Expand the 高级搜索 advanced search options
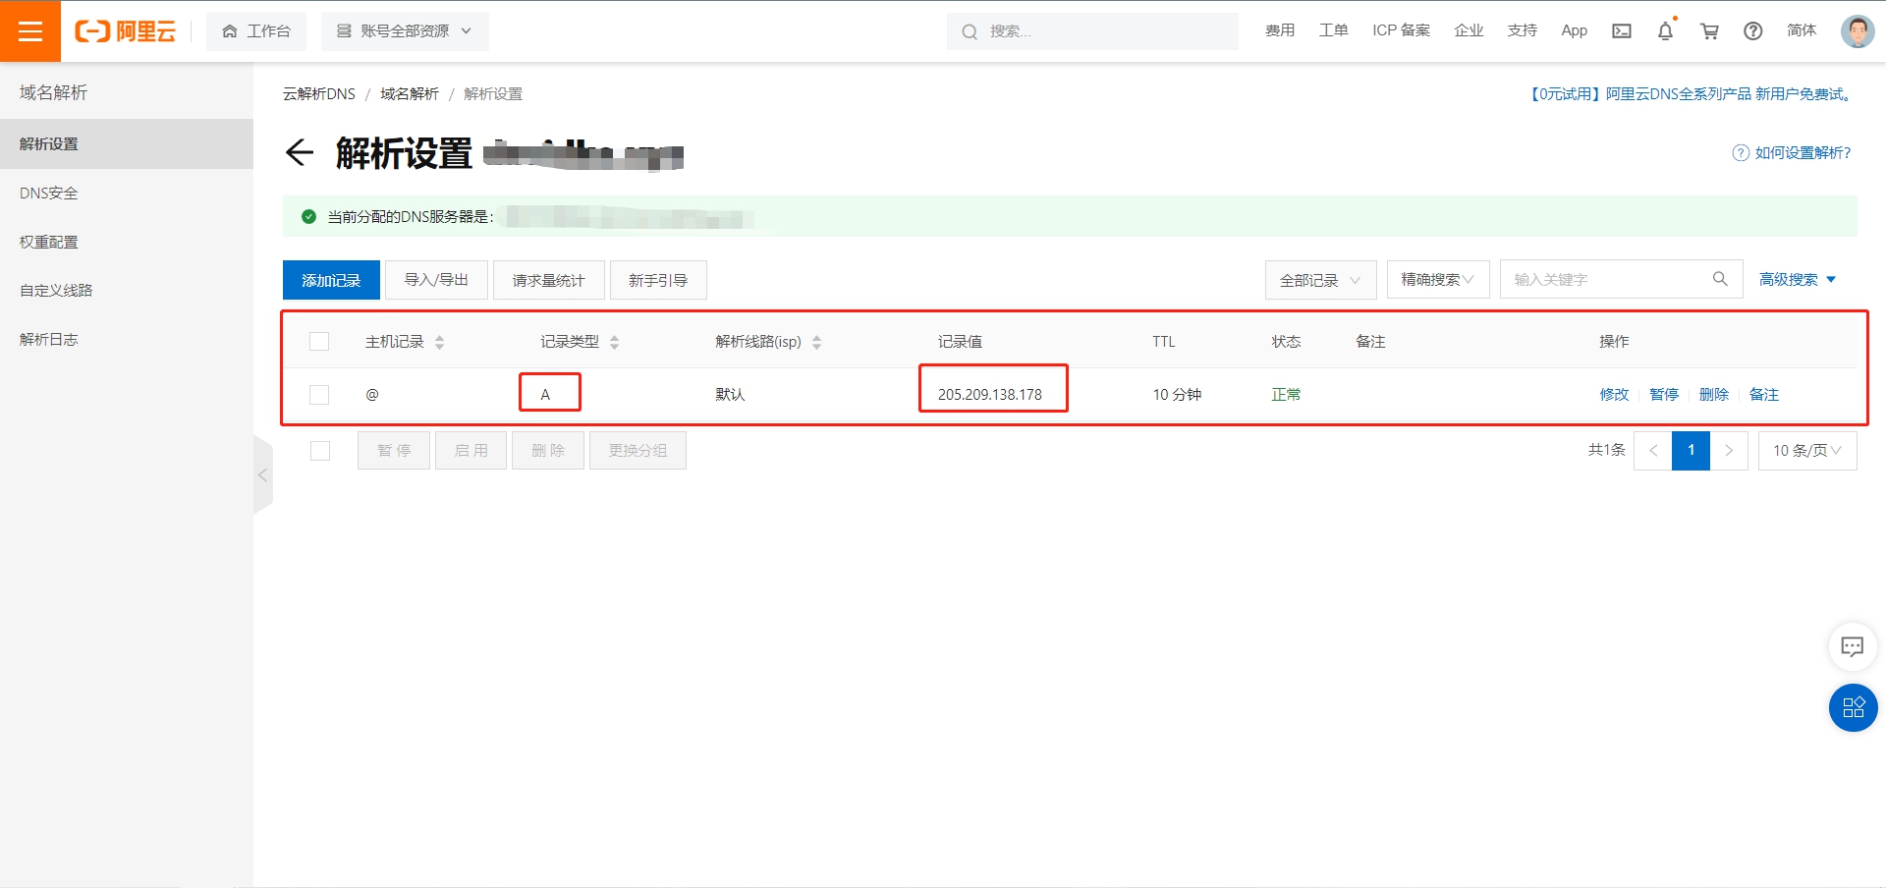The image size is (1886, 888). 1797,278
